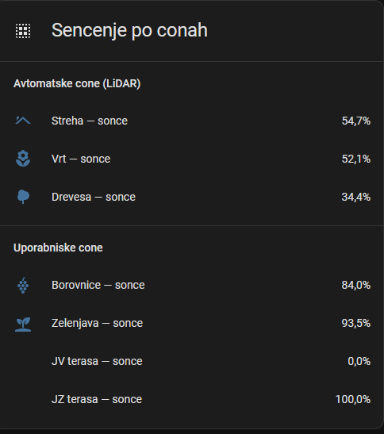Select the Drevesa — sonce row
The image size is (384, 434).
click(192, 197)
